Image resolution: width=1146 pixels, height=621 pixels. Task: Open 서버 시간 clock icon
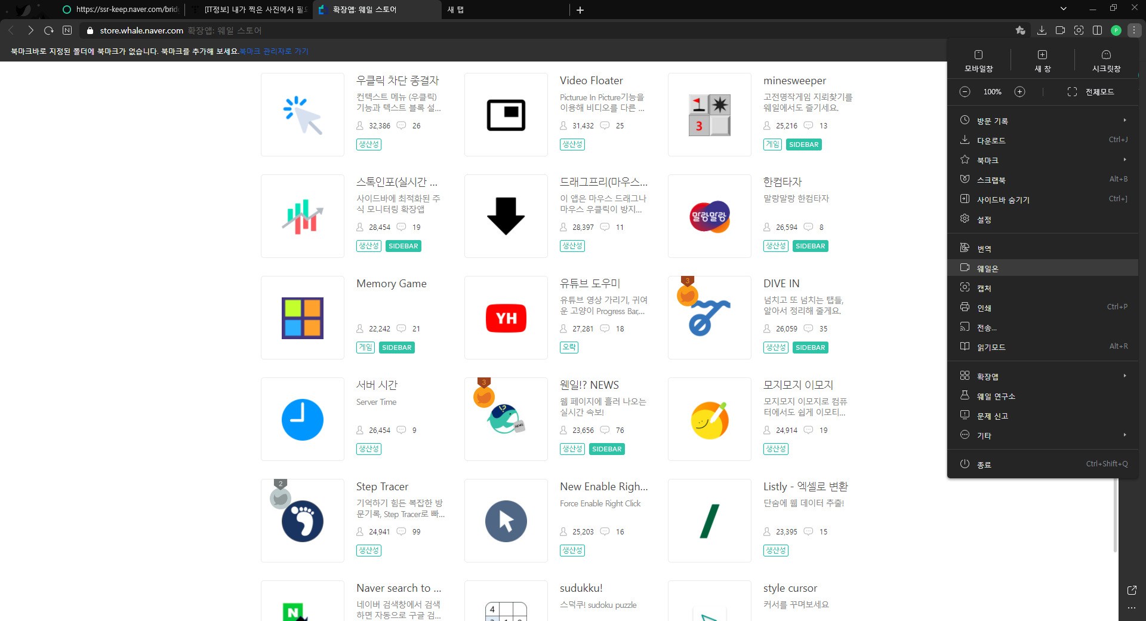click(x=303, y=419)
